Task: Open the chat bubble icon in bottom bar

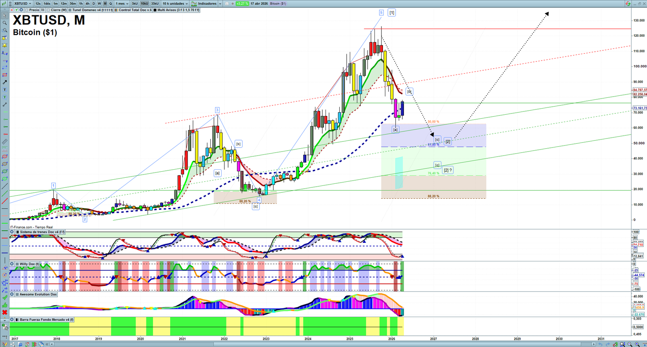Action: click(20, 344)
